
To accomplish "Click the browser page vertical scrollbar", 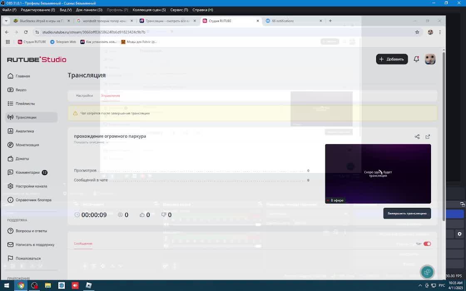I will 444,137.
